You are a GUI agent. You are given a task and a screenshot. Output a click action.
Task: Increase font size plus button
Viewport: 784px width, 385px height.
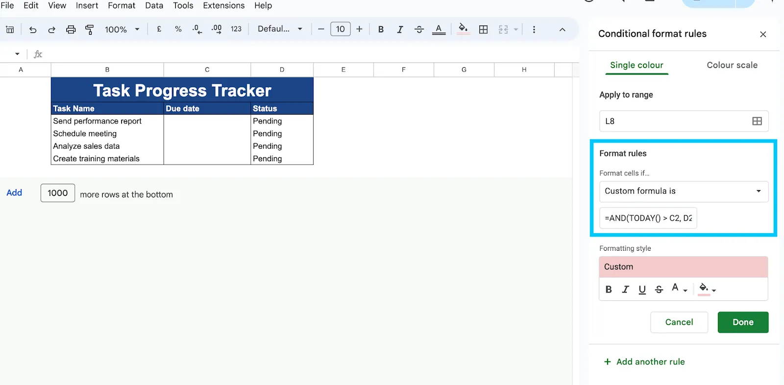pyautogui.click(x=359, y=29)
